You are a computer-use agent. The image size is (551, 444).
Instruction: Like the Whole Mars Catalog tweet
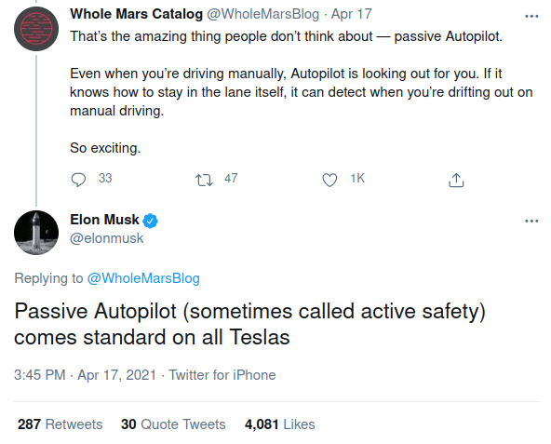point(329,180)
